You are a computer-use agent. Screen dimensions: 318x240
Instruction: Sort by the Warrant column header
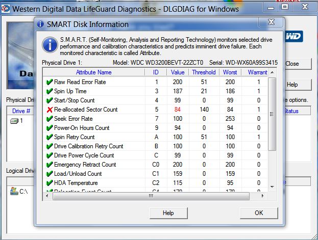(x=255, y=72)
